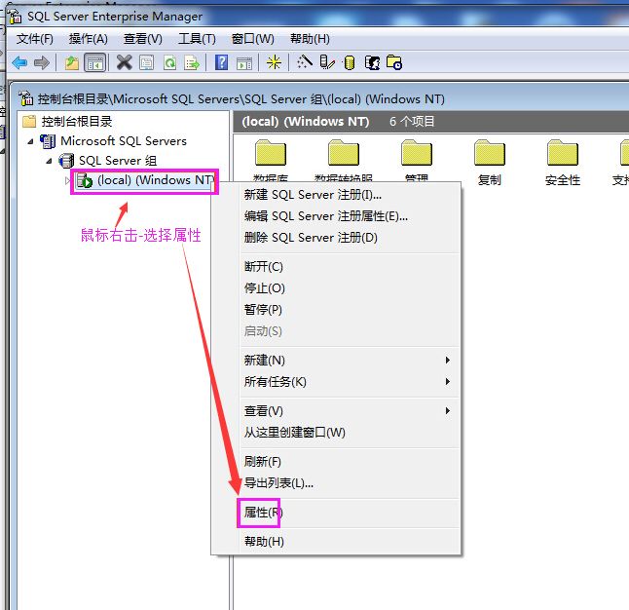Click the Enterprise Manager title bar icon

(x=15, y=17)
